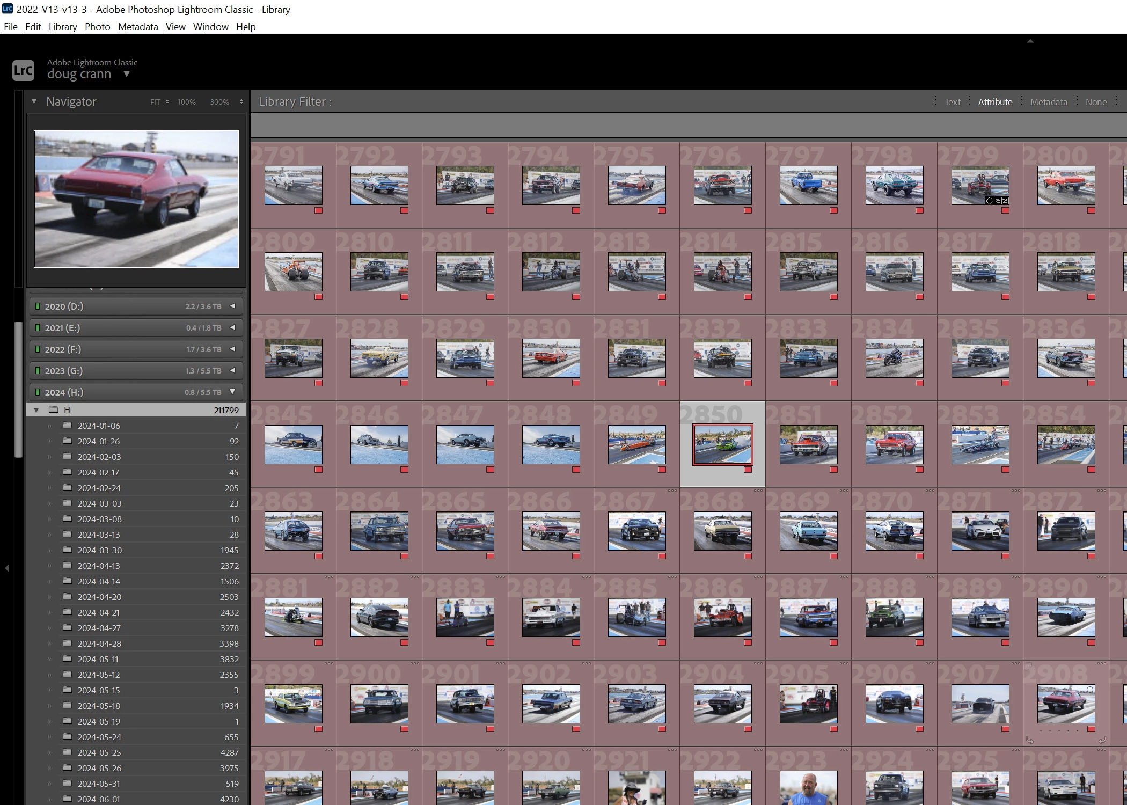Add photo 2908 to quick collection circle
This screenshot has height=805, width=1127.
(1090, 690)
